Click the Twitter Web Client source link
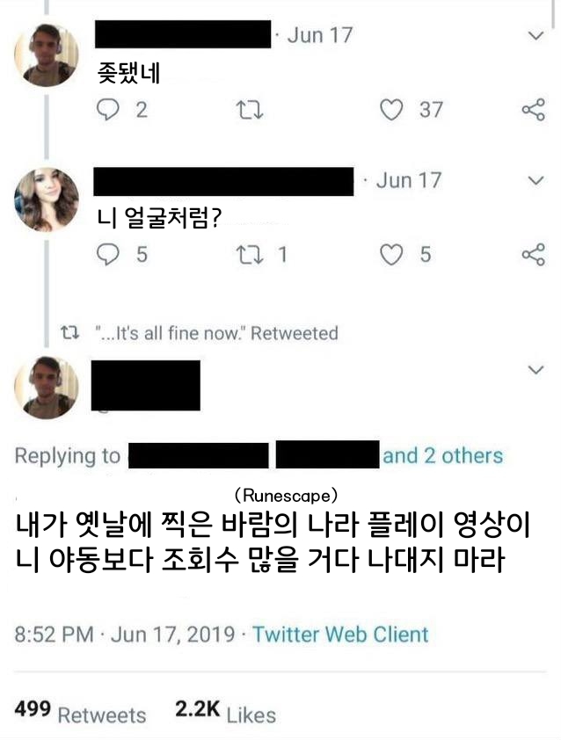The width and height of the screenshot is (561, 740). pyautogui.click(x=340, y=635)
